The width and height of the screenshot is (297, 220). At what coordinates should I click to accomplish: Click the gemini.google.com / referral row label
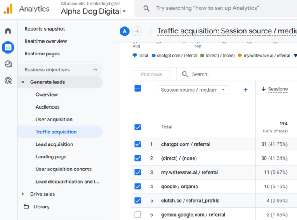[x=193, y=215]
